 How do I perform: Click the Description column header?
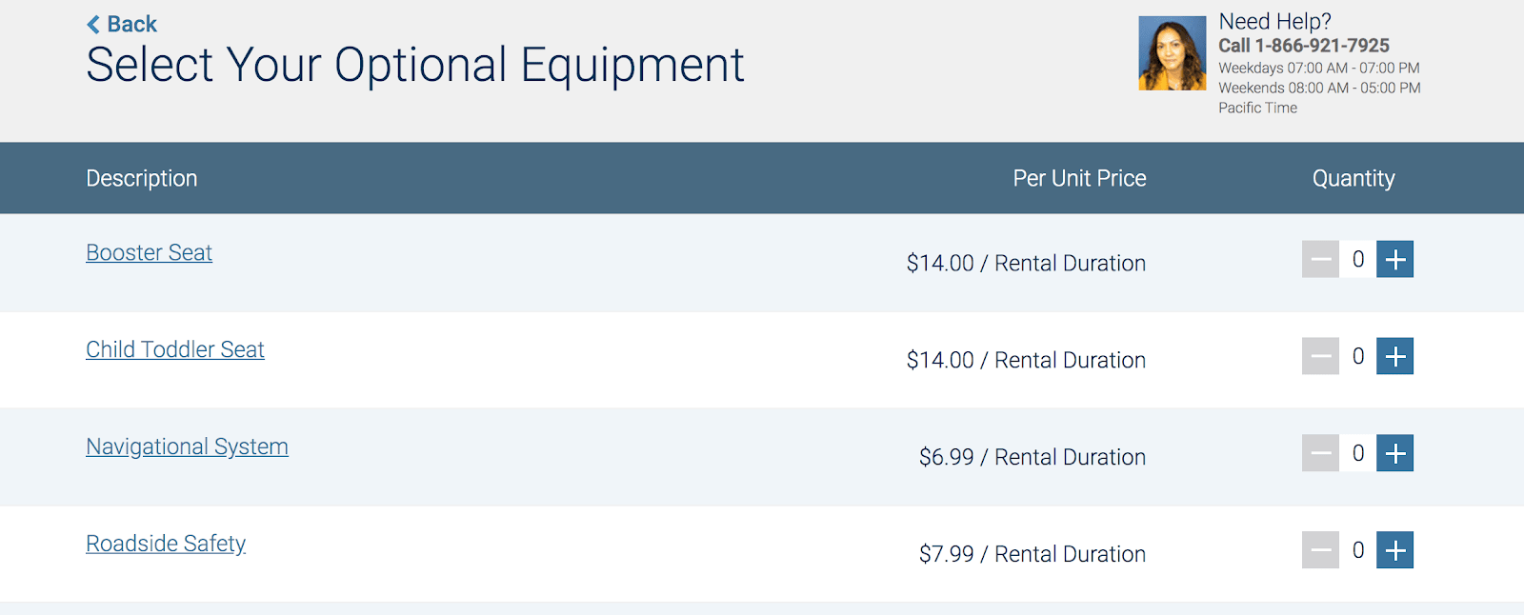(141, 178)
